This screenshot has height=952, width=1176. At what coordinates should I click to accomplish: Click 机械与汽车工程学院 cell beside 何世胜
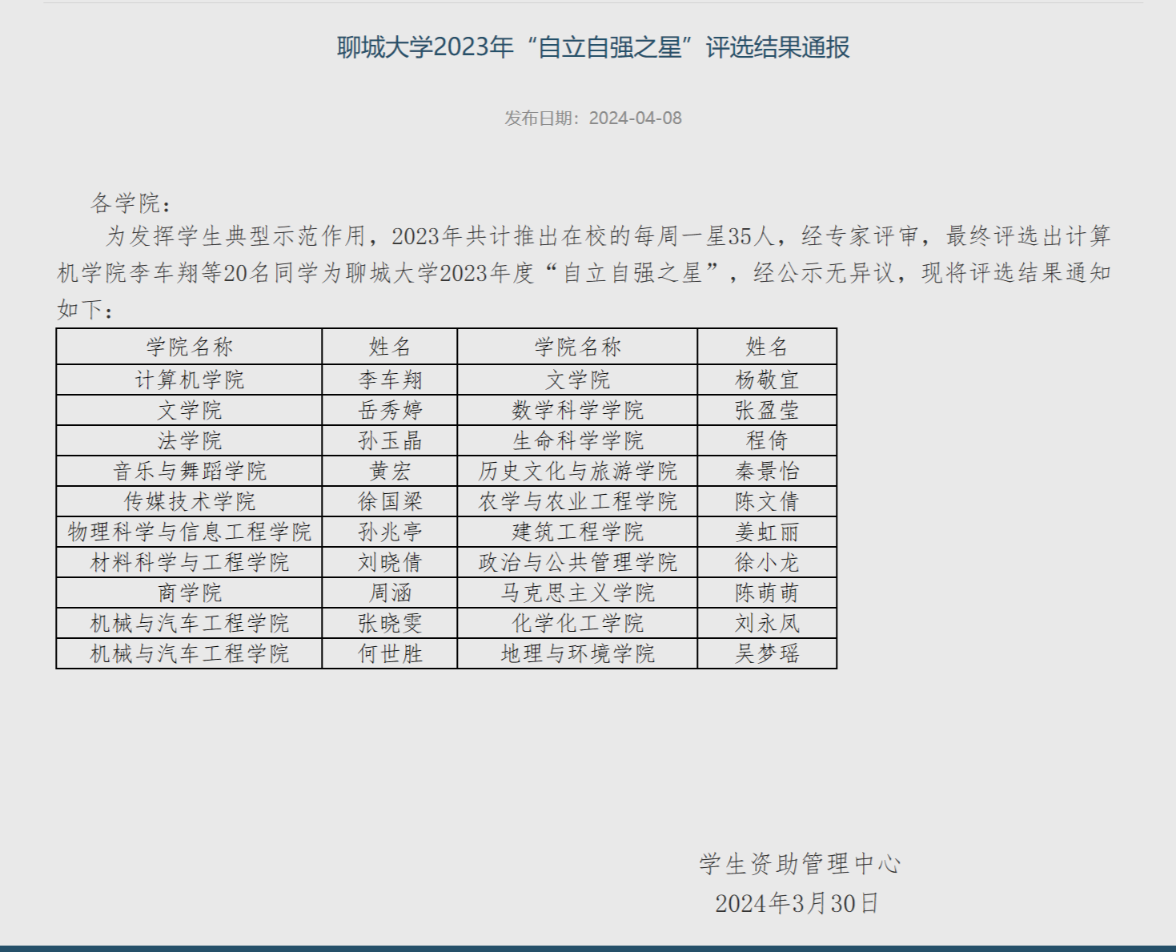click(190, 653)
